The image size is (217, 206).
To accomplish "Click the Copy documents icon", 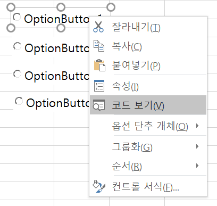I will pos(99,46).
